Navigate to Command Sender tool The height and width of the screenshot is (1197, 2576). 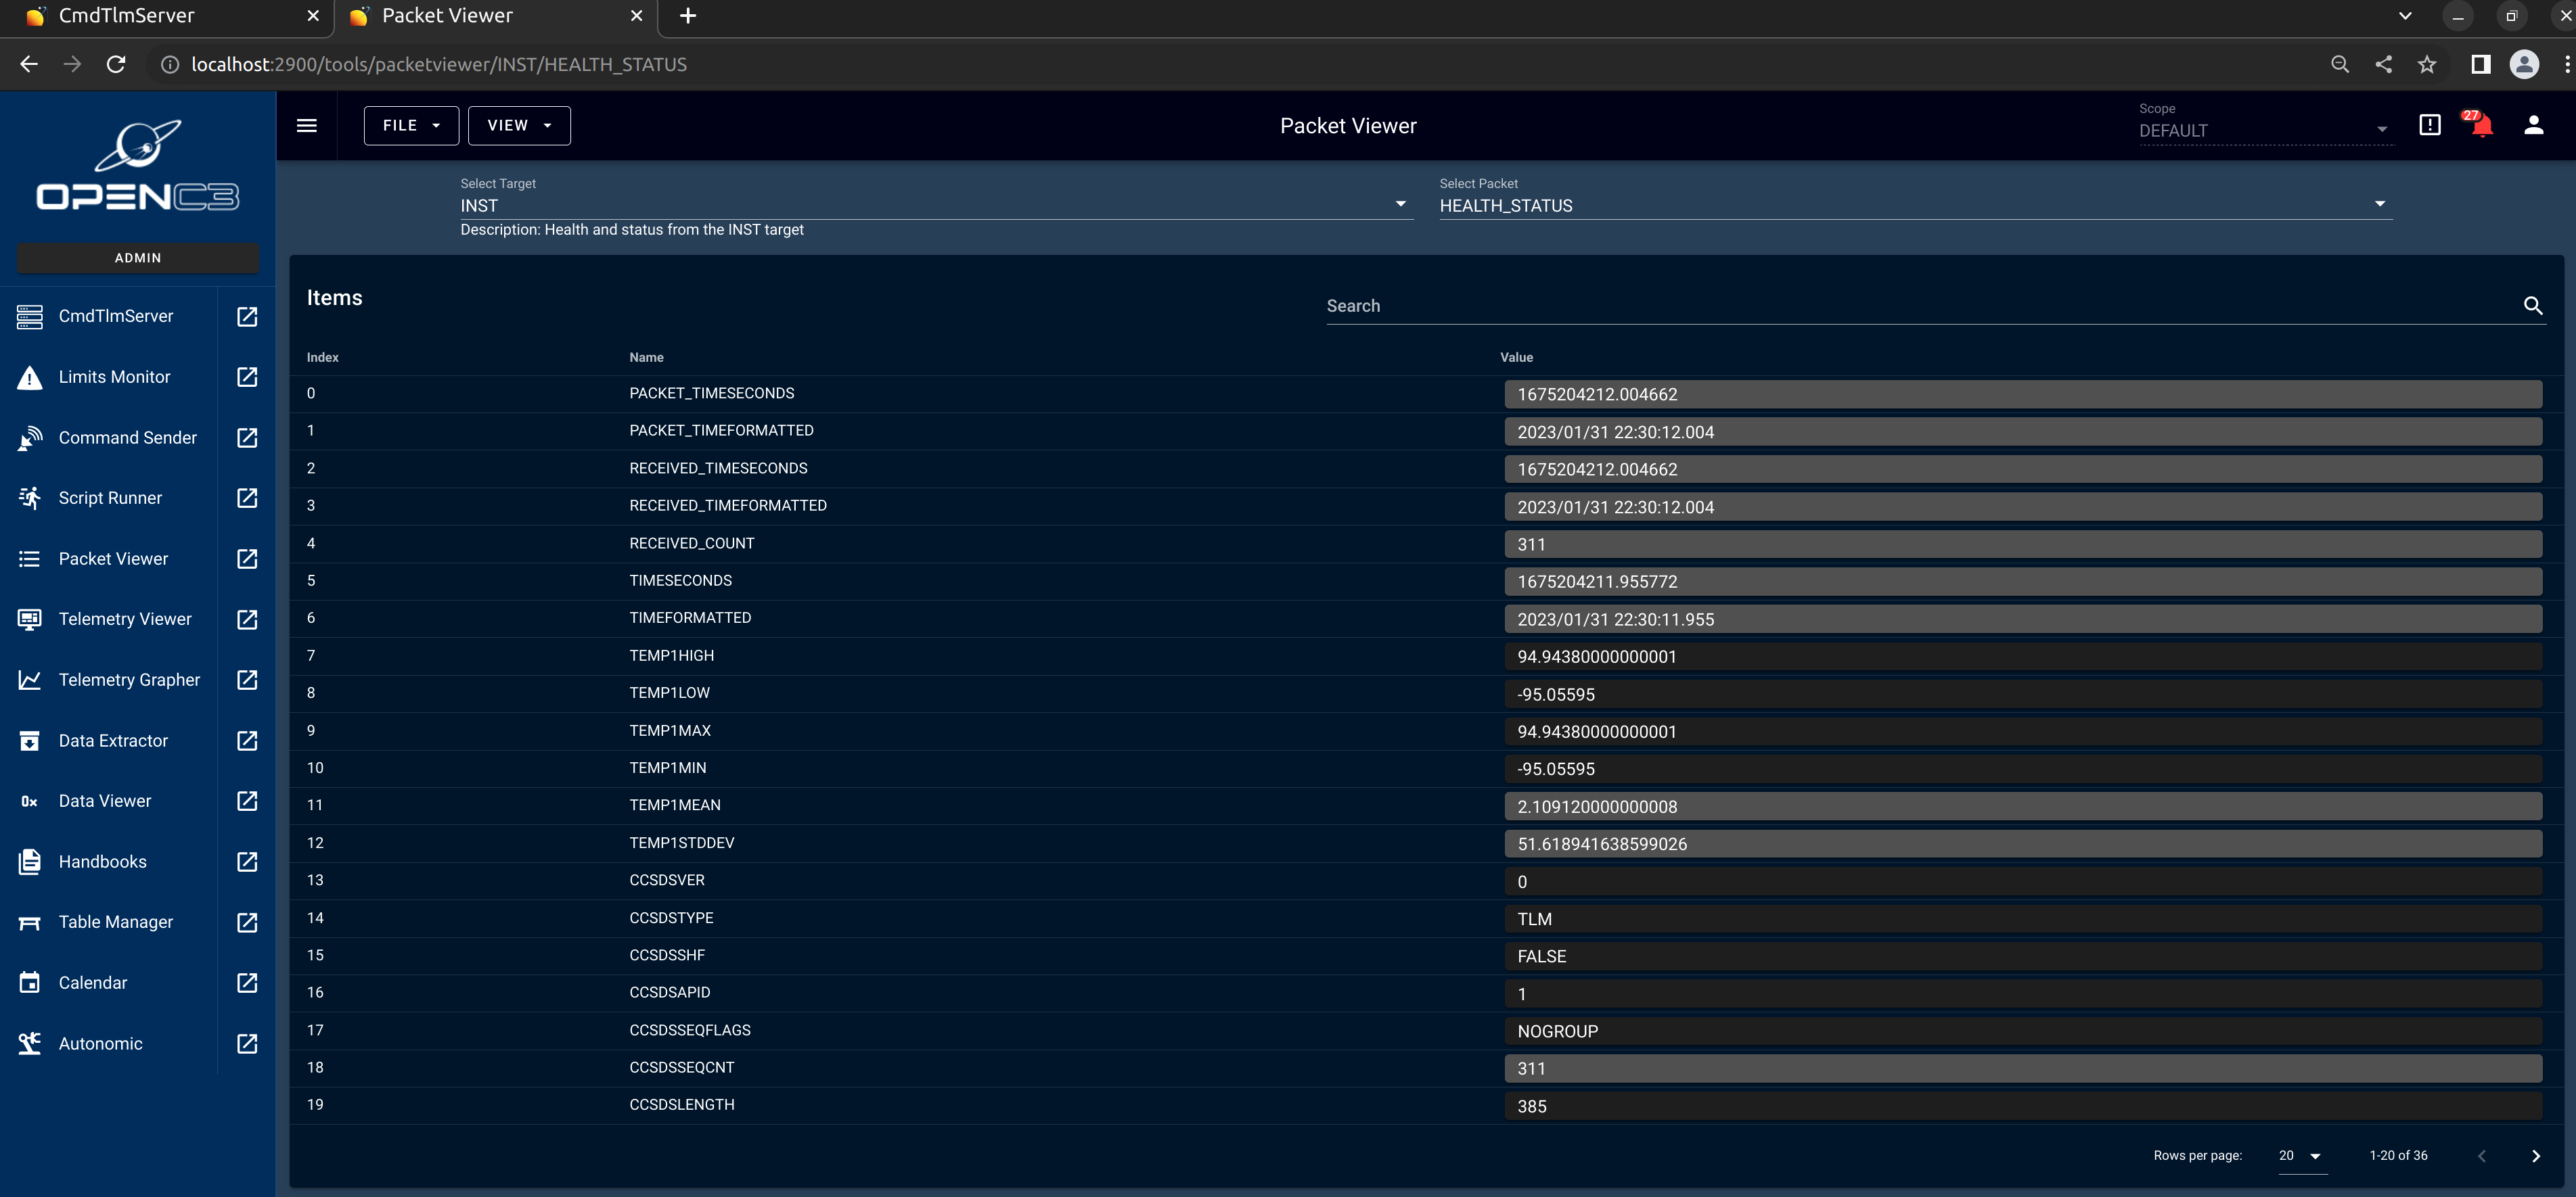pyautogui.click(x=127, y=438)
